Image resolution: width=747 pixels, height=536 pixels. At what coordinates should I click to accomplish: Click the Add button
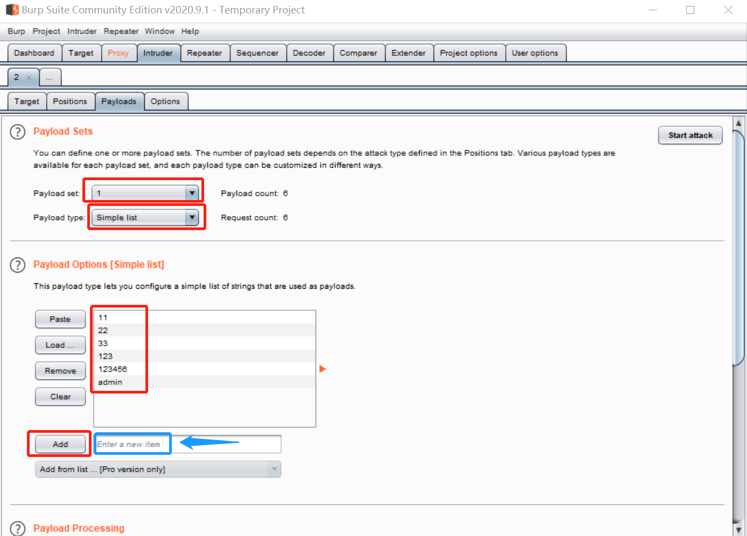60,444
